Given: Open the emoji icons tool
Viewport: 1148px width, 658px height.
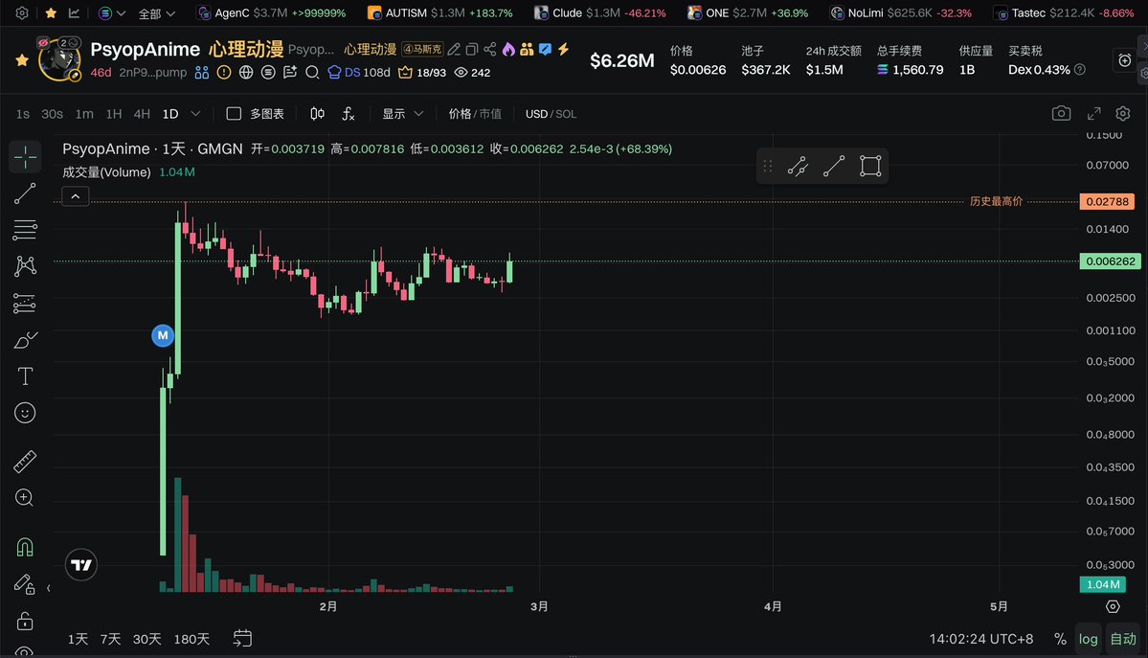Looking at the screenshot, I should click(x=25, y=413).
